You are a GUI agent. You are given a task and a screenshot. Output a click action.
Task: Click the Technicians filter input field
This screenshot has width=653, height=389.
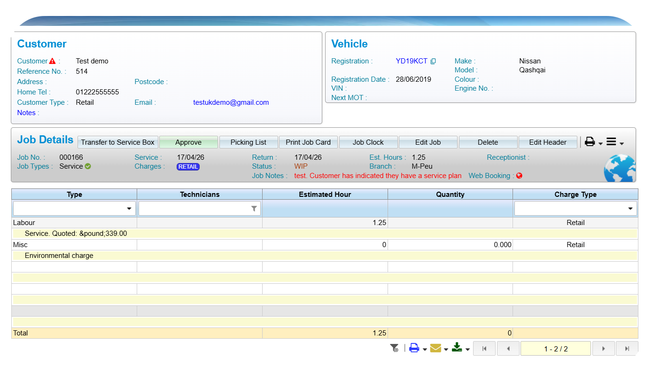click(194, 209)
